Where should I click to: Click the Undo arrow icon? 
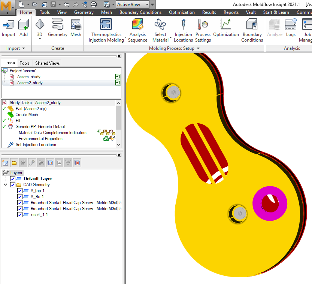pos(67,4)
